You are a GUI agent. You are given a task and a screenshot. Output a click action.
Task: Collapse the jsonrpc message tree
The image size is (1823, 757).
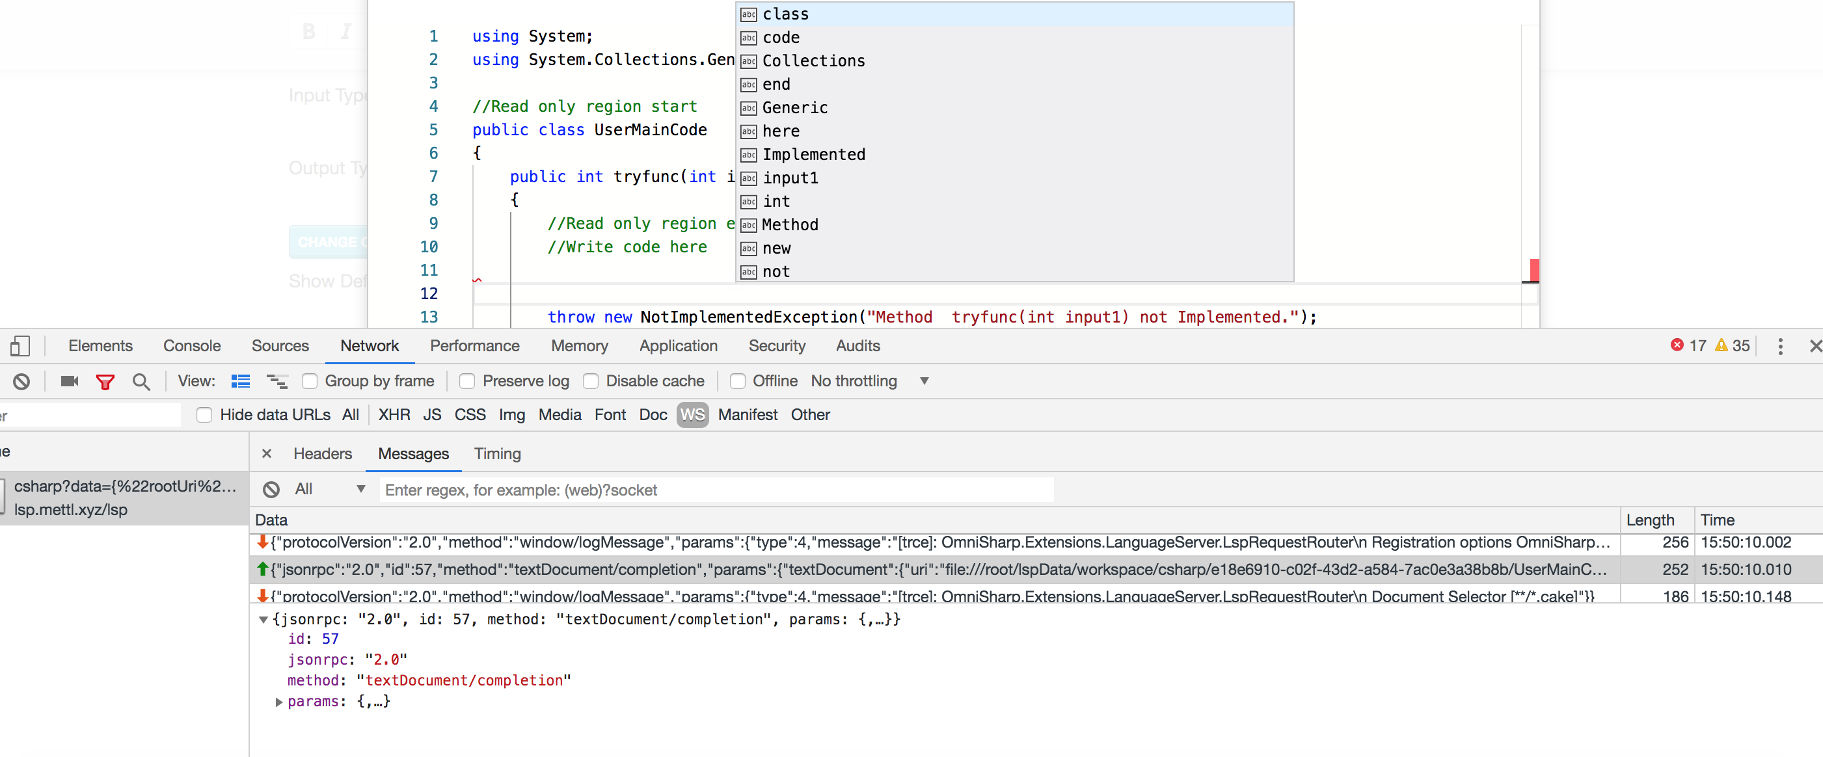(x=263, y=620)
